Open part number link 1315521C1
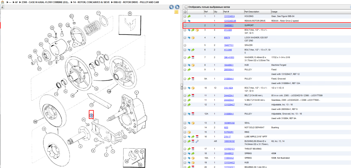This screenshot has width=351, height=168. pyautogui.click(x=229, y=149)
